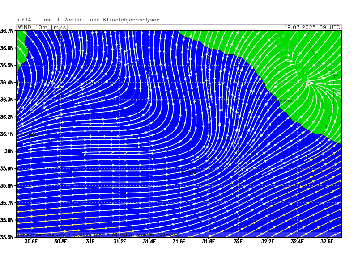Click the 36.5N latitude label
Image resolution: width=358 pixels, height=268 pixels.
[x=7, y=65]
